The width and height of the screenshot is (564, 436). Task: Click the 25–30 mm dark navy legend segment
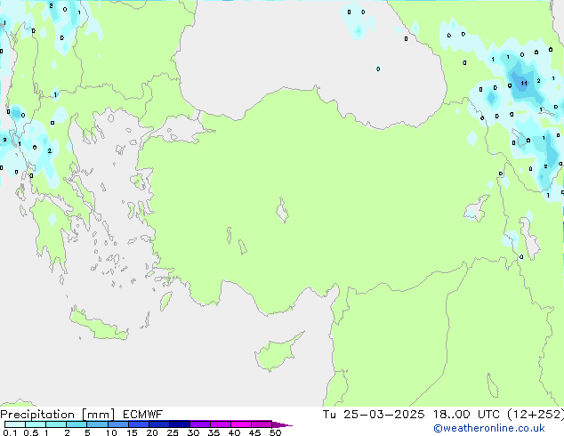click(x=180, y=424)
